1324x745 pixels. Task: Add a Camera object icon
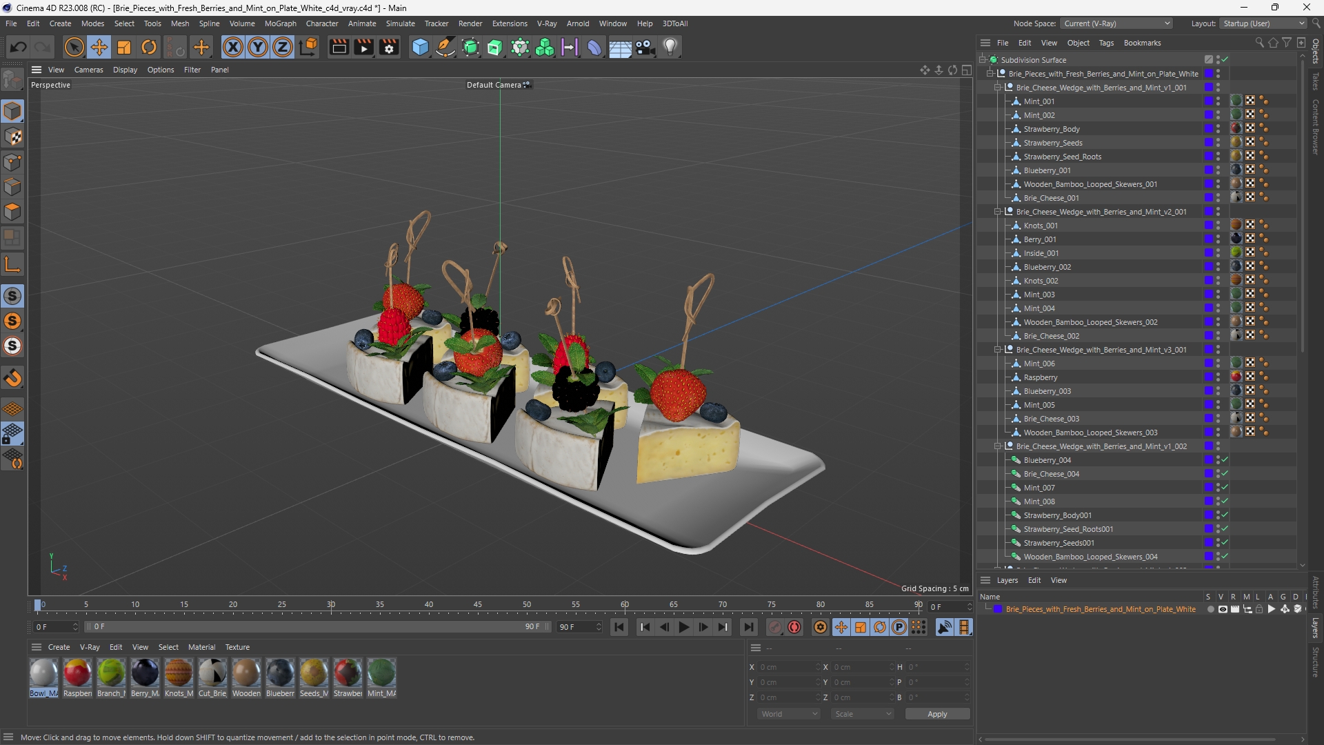(645, 47)
